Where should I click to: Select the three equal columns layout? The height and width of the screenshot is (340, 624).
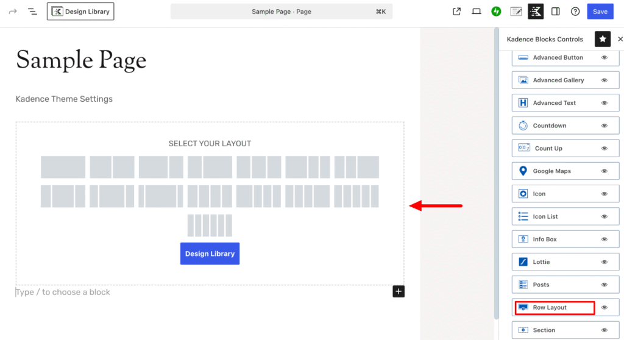[258, 167]
